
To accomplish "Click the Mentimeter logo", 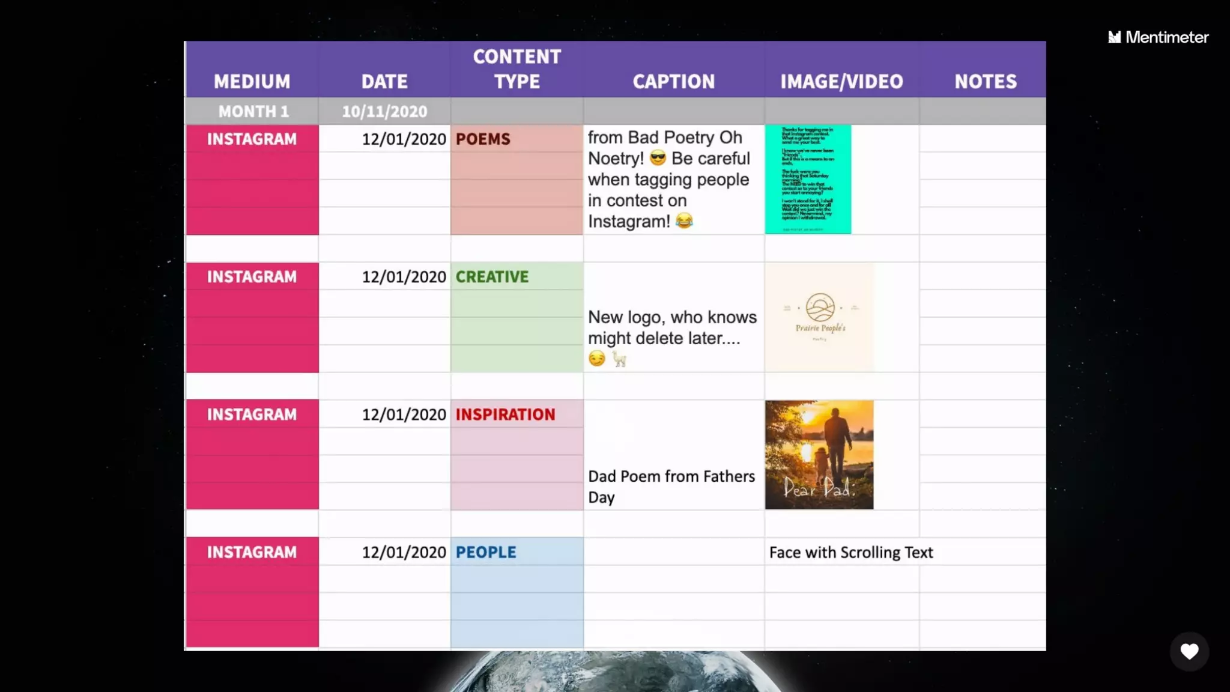I will (1157, 37).
